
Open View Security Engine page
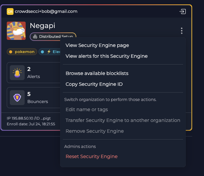click(x=97, y=45)
